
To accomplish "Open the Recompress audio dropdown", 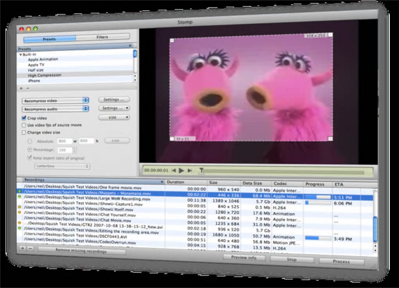I will click(x=56, y=109).
